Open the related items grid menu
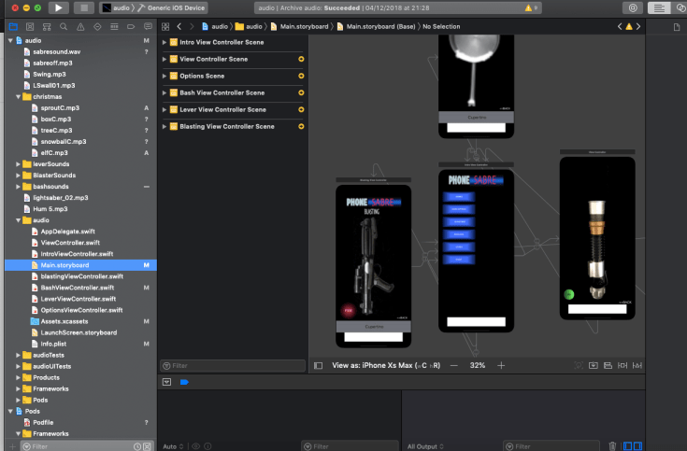Viewport: 687px width, 451px height. [165, 27]
